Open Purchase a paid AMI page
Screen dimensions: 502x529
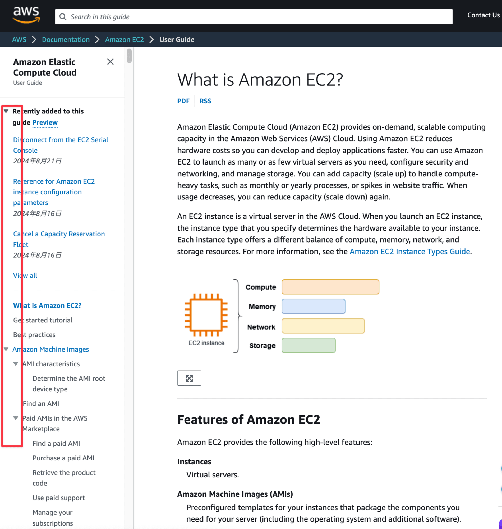click(63, 458)
